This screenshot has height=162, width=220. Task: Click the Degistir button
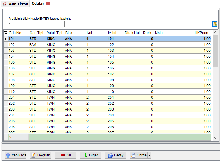41,155
